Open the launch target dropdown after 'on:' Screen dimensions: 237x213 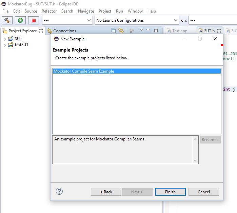(213, 20)
